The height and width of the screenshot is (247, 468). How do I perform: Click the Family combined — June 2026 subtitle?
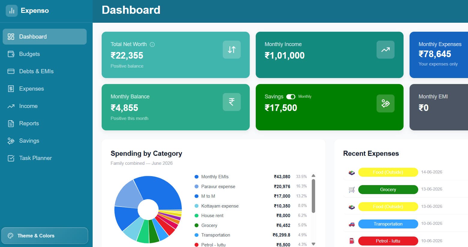[142, 163]
